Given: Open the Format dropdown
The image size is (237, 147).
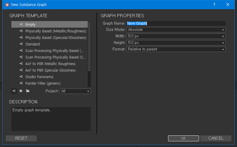Looking at the screenshot, I should pos(176,49).
